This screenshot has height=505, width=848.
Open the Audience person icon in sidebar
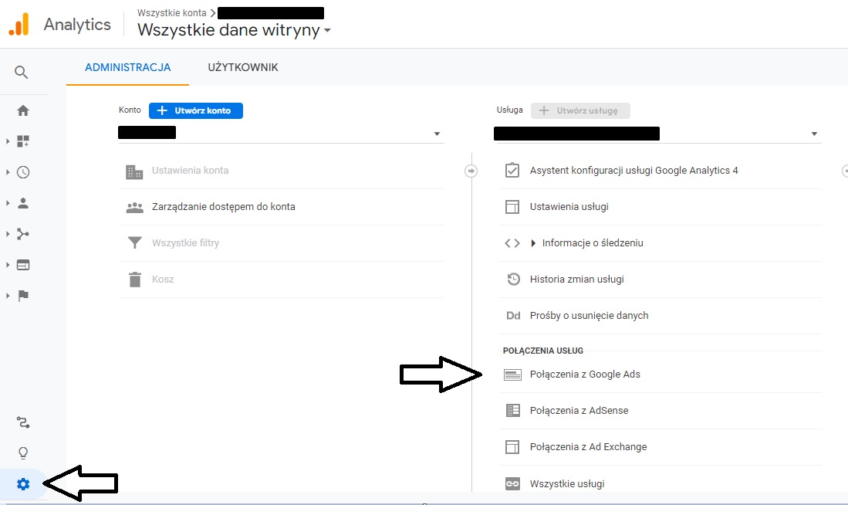click(x=23, y=203)
